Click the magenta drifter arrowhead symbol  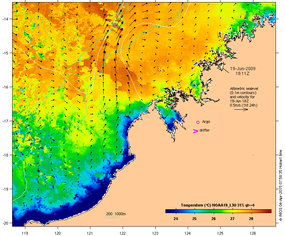(x=195, y=131)
